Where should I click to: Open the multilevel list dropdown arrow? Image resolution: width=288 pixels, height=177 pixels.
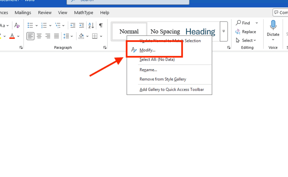(63, 25)
